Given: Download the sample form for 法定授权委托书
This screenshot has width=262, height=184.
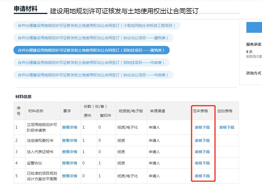Looking at the screenshot, I should click(202, 140).
